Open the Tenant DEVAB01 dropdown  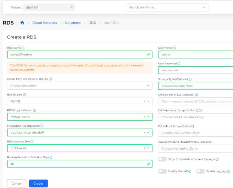coord(49,8)
